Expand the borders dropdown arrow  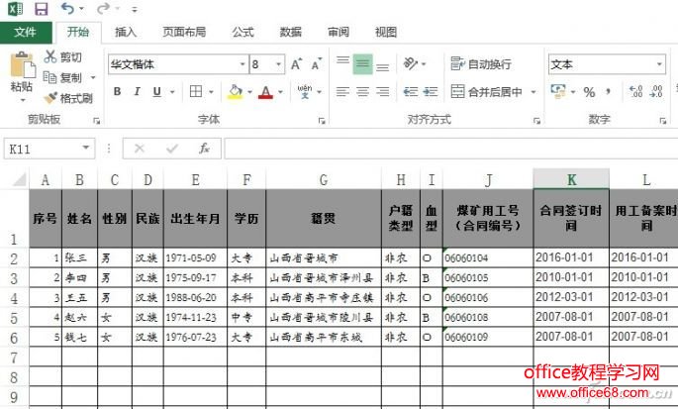(211, 92)
